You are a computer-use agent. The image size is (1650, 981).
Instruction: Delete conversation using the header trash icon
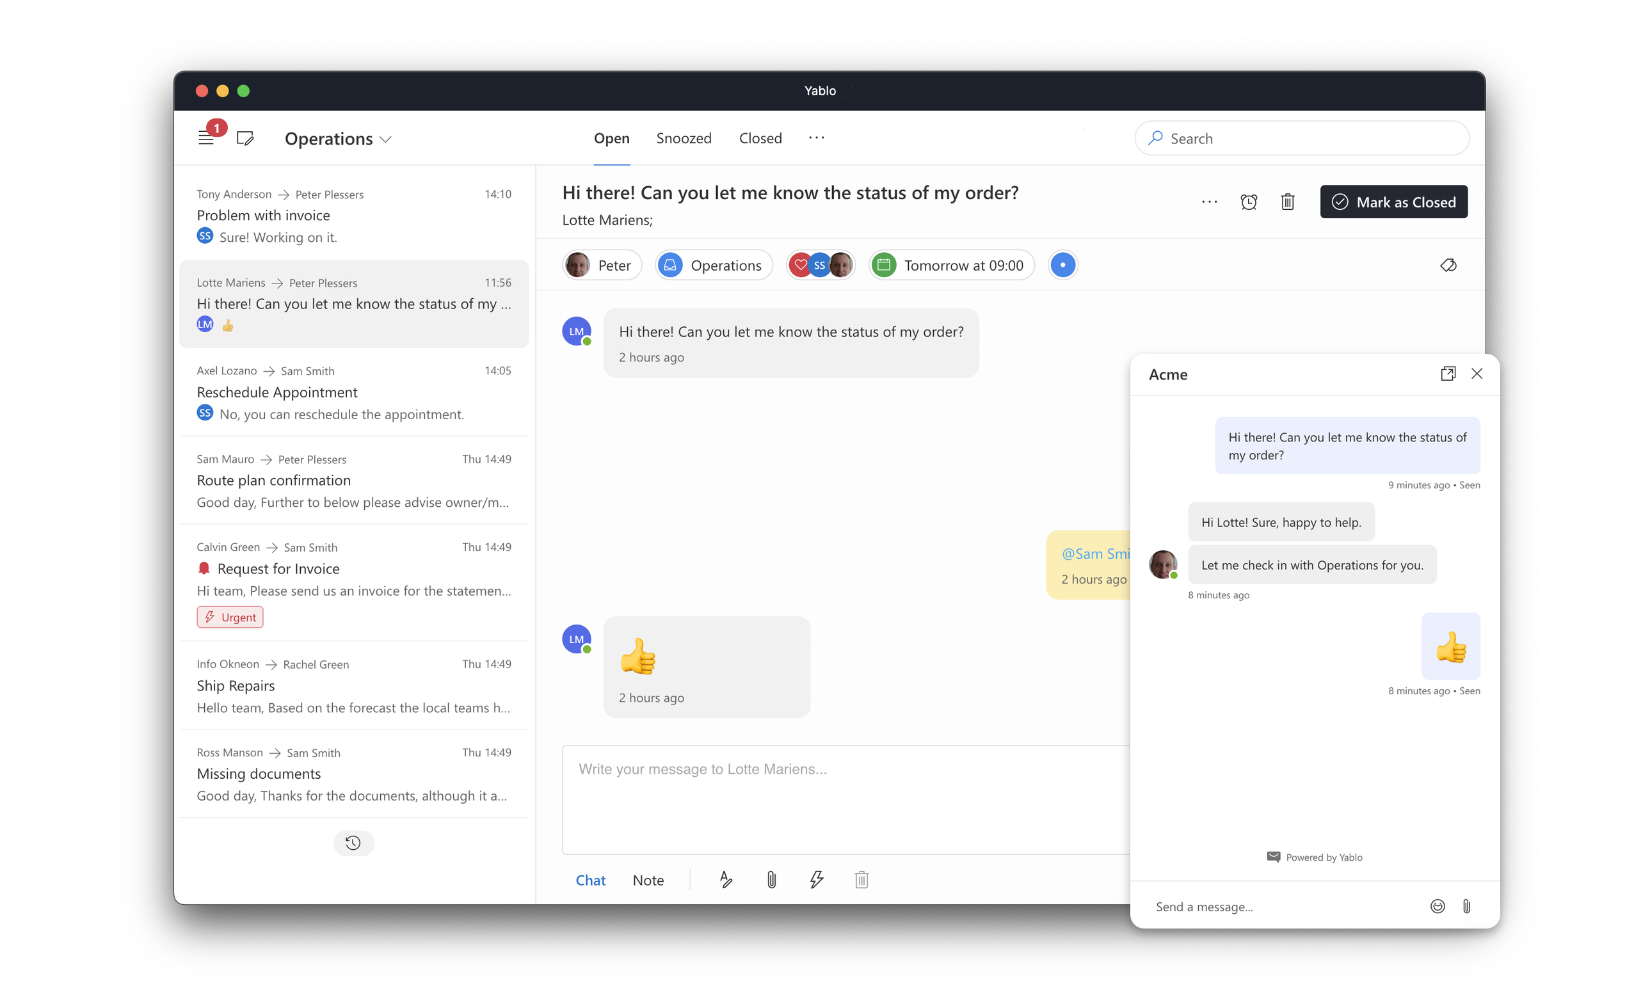click(x=1287, y=202)
